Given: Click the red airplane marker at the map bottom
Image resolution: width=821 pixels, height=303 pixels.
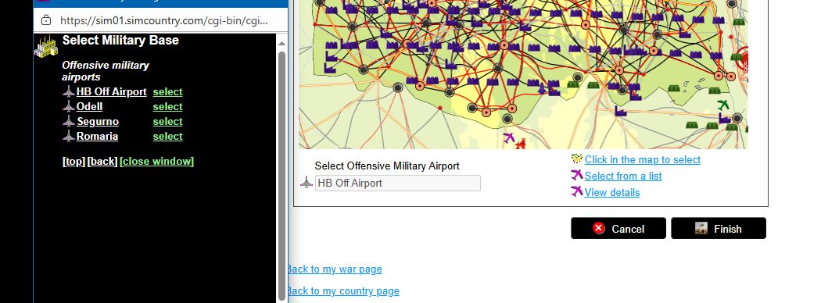Looking at the screenshot, I should (x=520, y=144).
